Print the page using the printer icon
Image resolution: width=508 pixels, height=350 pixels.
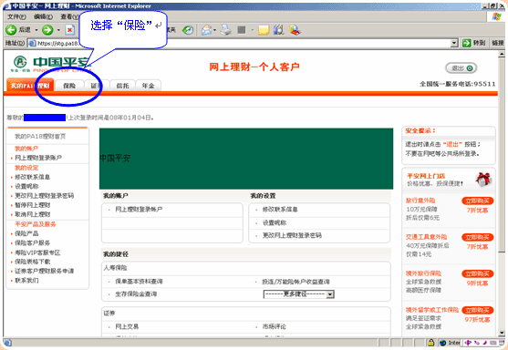226,30
